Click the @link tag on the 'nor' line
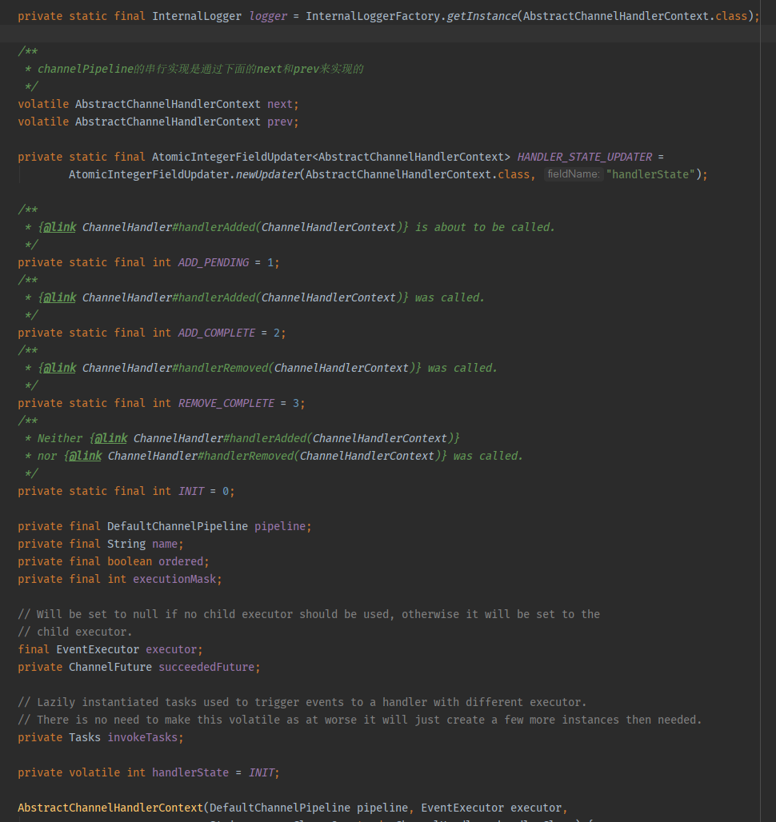This screenshot has width=776, height=822. [85, 456]
